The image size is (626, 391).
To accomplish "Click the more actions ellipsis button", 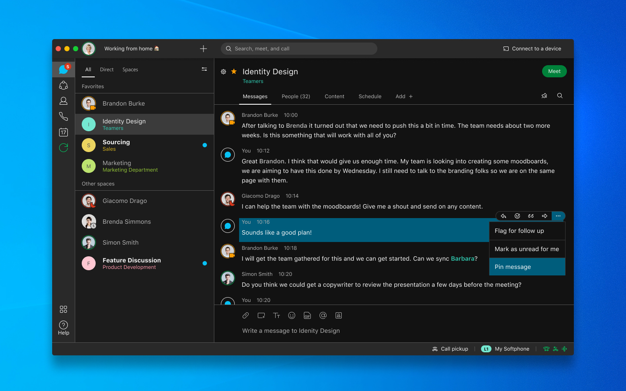I will point(558,216).
